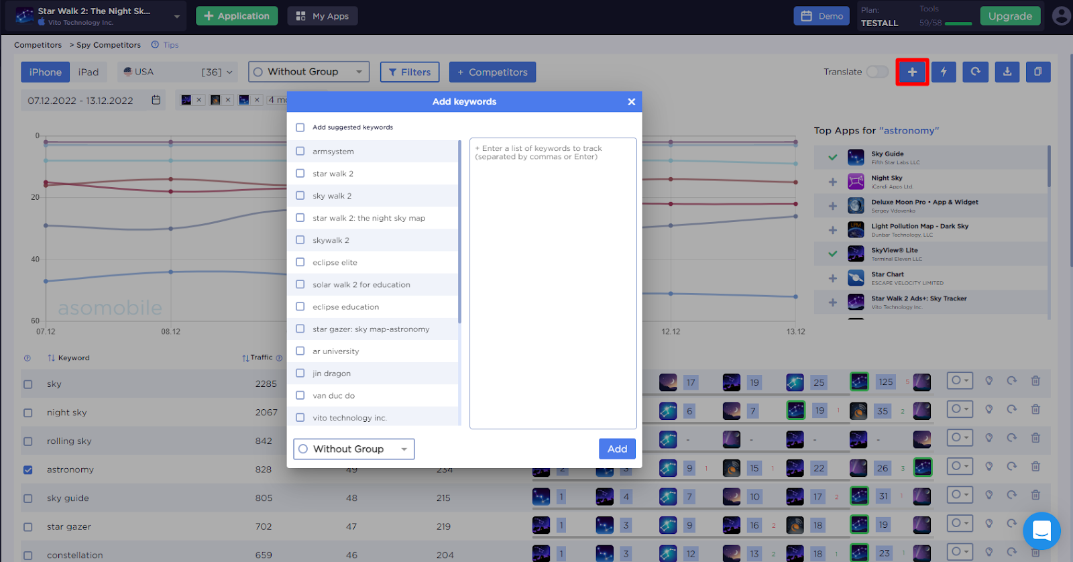
Task: Open group dropdown in astronomy row
Action: tap(960, 465)
